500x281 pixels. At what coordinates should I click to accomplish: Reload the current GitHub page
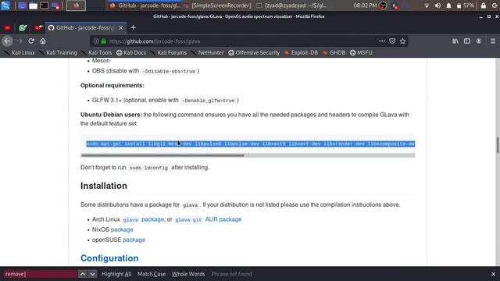click(x=31, y=41)
